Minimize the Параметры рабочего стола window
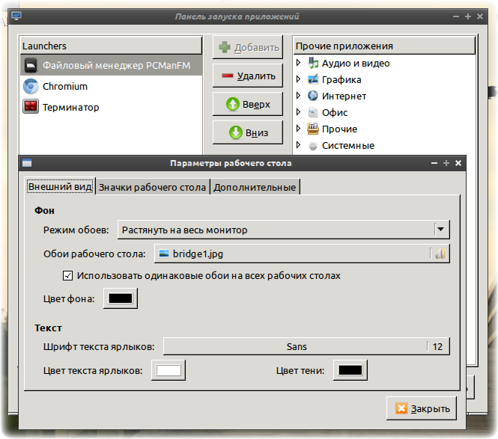 pyautogui.click(x=434, y=163)
